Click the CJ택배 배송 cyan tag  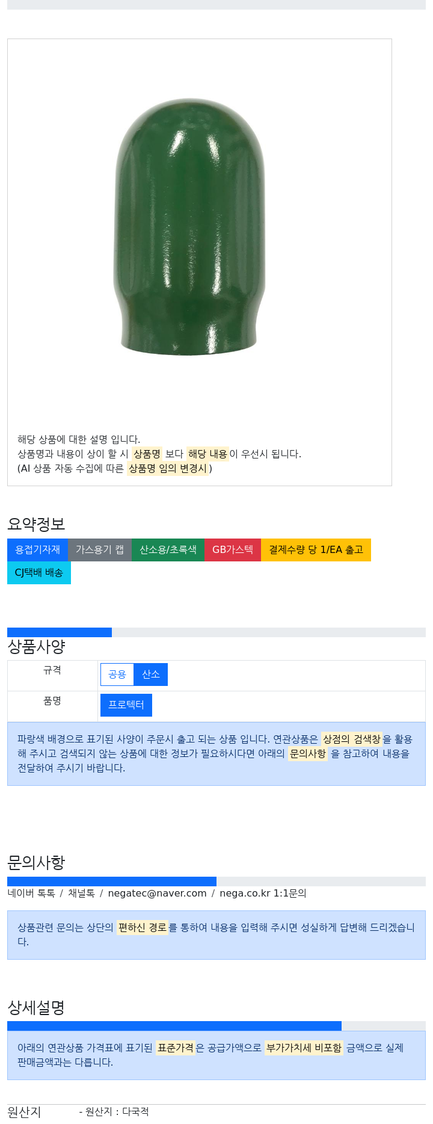(39, 573)
